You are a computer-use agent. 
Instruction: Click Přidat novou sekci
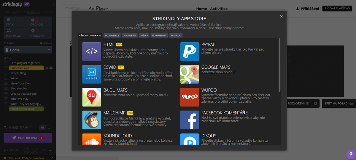click(x=26, y=109)
